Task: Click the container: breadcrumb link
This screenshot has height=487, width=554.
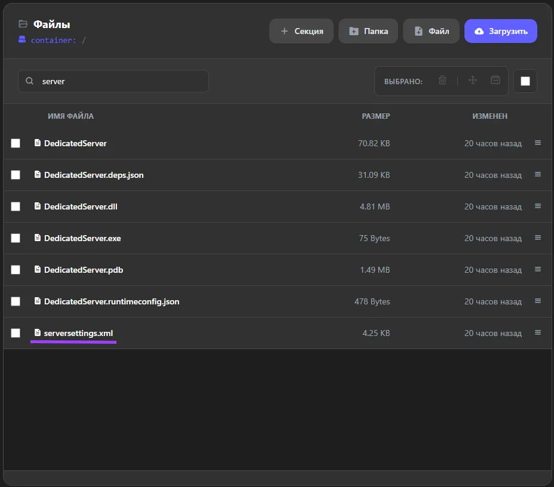Action: [x=53, y=40]
